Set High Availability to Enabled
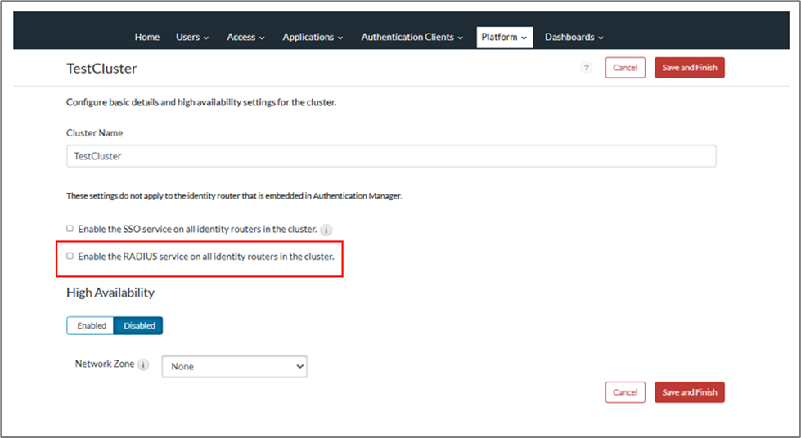Viewport: 801px width, 438px height. (92, 325)
